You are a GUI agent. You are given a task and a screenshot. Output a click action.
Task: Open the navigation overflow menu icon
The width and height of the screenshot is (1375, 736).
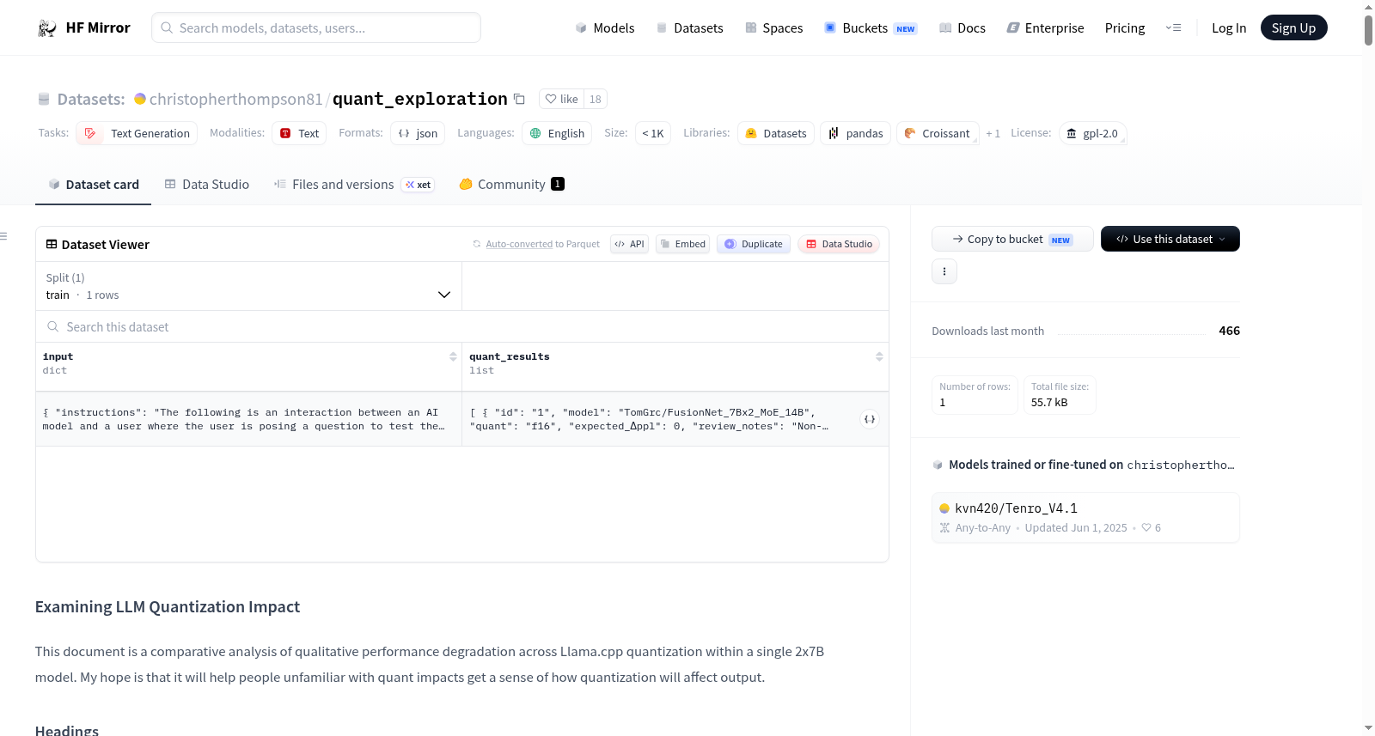(x=1173, y=27)
